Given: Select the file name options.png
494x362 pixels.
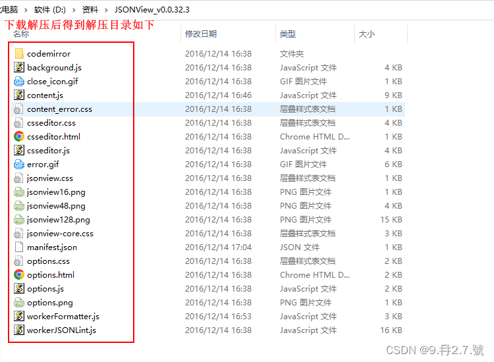Looking at the screenshot, I should tap(50, 303).
